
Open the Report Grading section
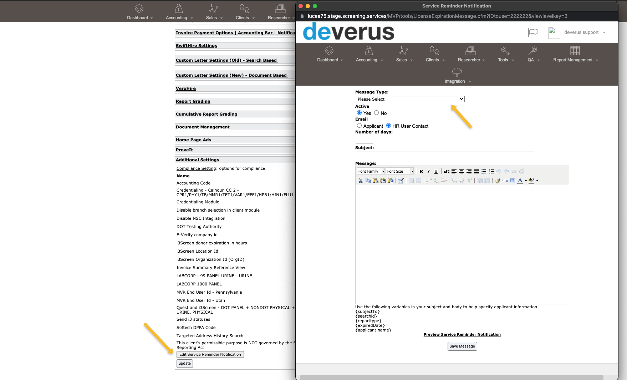tap(193, 101)
